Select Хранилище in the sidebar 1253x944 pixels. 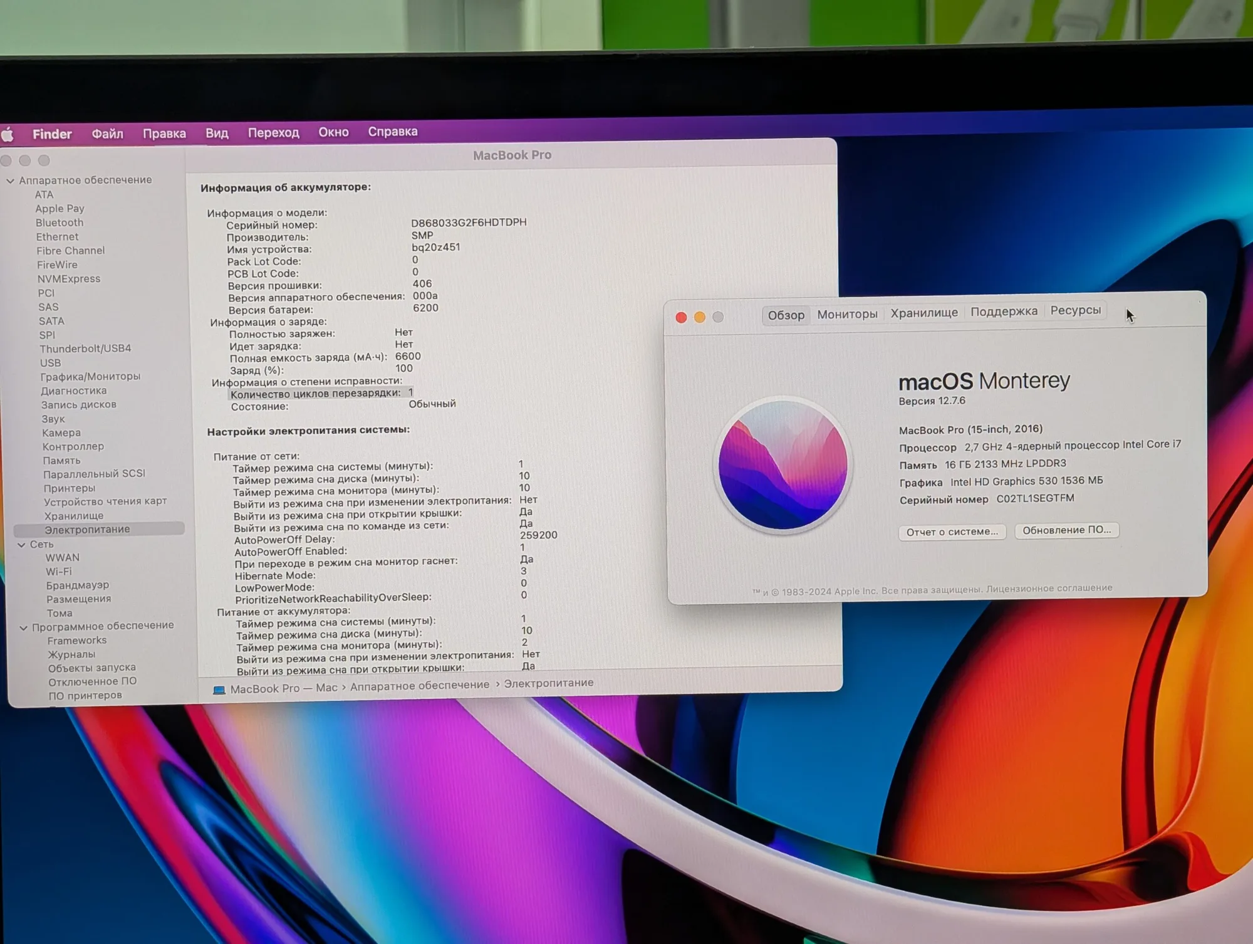point(74,516)
